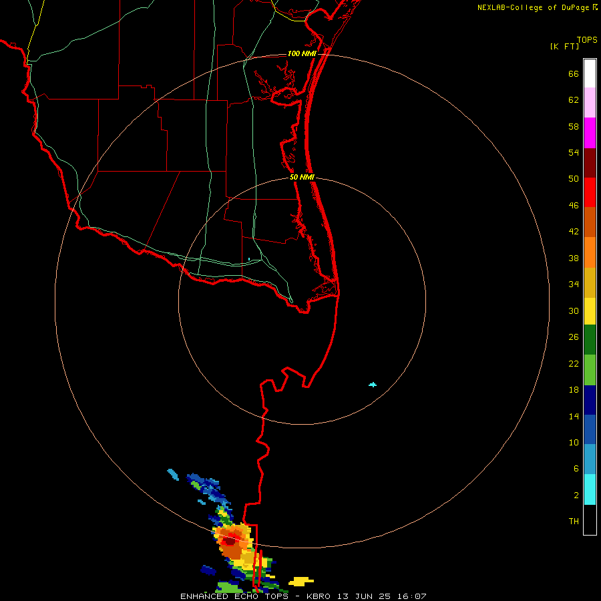
Task: Click the 16:07 timestamp in caption
Action: click(x=411, y=596)
